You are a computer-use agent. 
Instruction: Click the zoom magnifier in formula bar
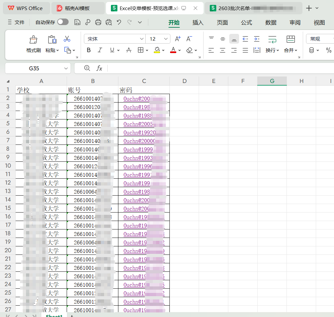coord(87,68)
